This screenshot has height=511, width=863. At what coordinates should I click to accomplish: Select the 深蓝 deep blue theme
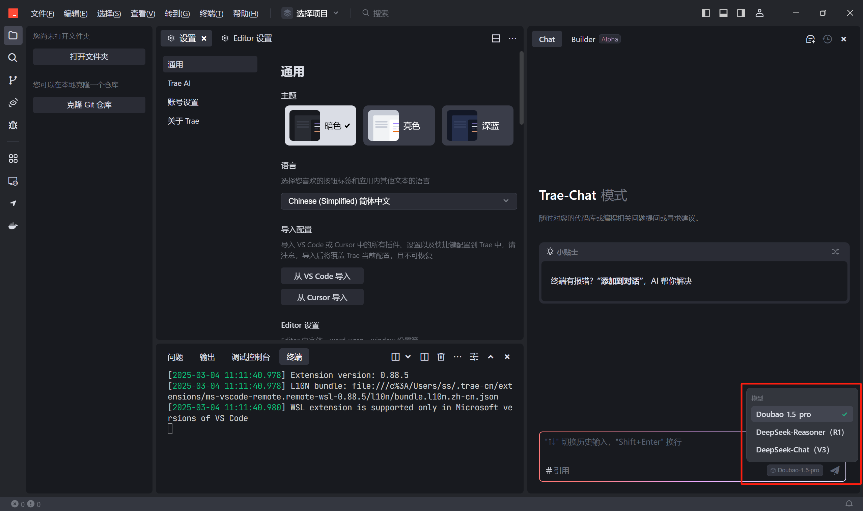pos(477,126)
